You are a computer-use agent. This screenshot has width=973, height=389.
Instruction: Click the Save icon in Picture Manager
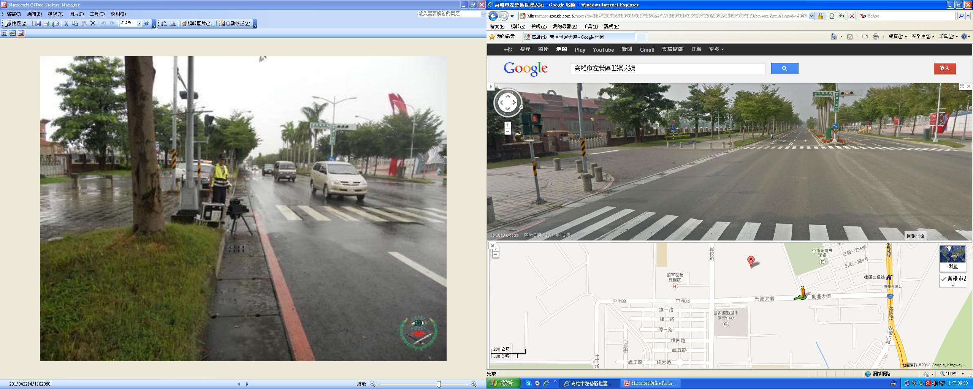tap(38, 24)
